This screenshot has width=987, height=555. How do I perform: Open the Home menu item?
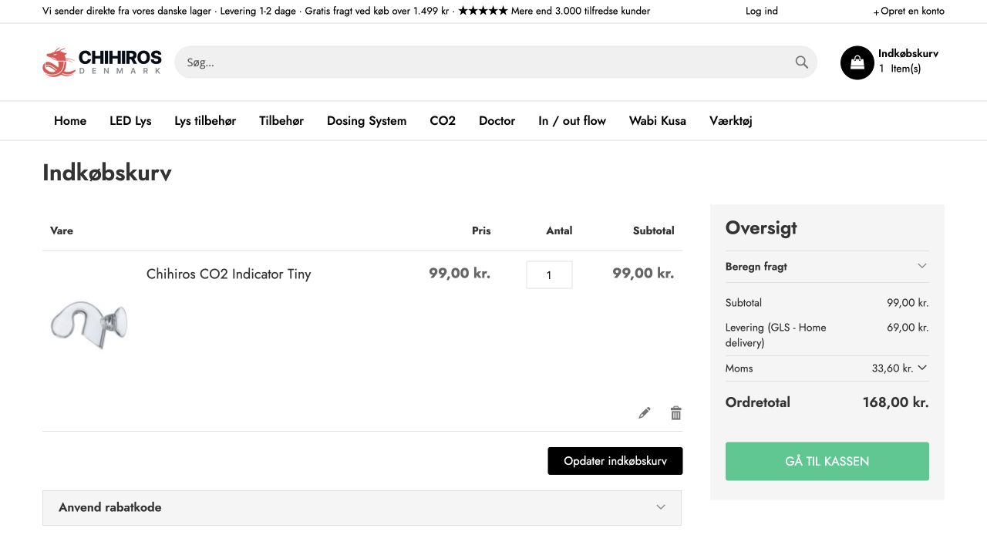pyautogui.click(x=70, y=120)
